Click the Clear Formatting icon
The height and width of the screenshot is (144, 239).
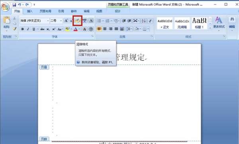(78, 21)
